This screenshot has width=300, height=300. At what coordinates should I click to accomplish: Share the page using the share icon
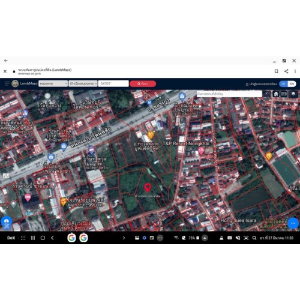pyautogui.click(x=286, y=71)
